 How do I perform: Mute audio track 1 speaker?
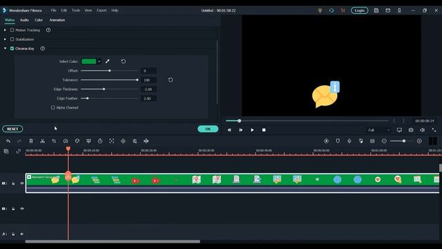(x=22, y=234)
